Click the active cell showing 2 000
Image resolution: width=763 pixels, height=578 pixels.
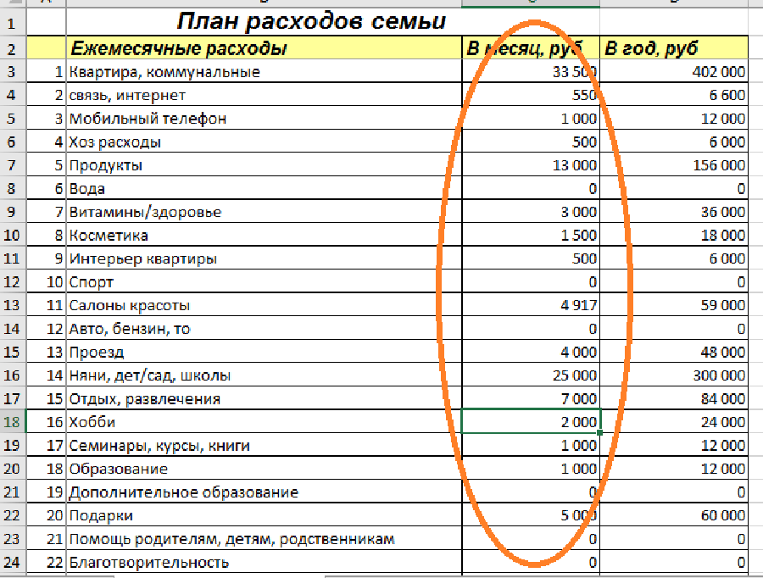click(x=531, y=421)
